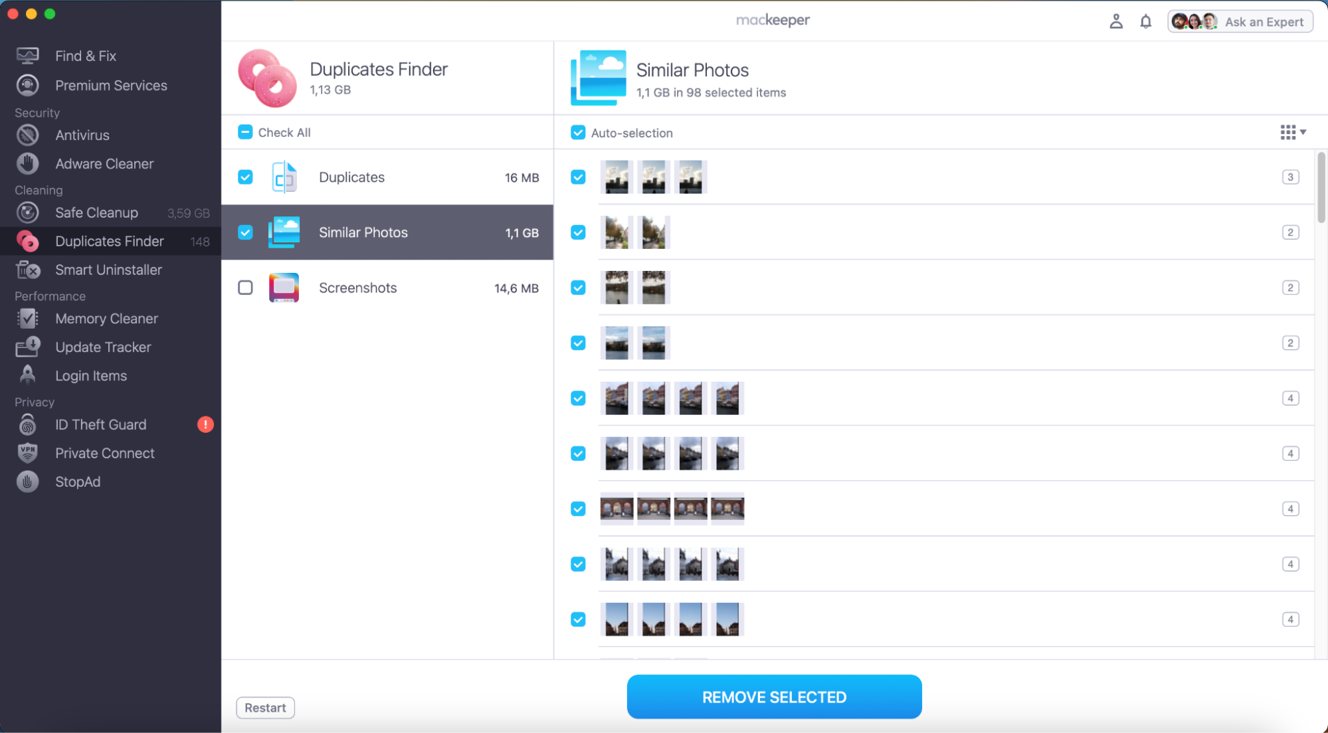Click the REMOVE SELECTED button
Screen dimensions: 1328x733
click(774, 696)
